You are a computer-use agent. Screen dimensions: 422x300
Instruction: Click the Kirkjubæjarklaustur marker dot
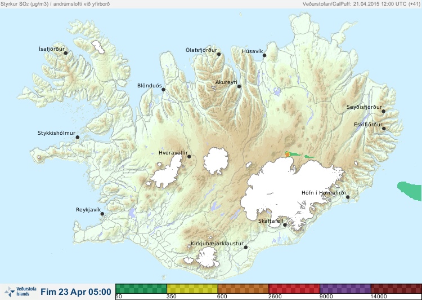coord(245,248)
